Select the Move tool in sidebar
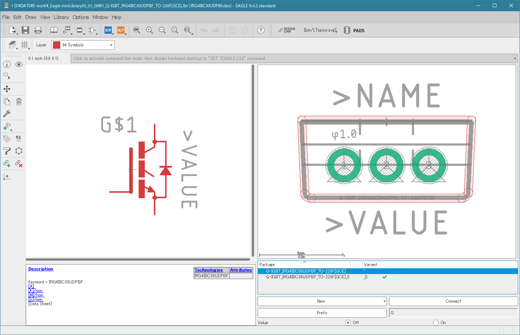 click(x=7, y=89)
